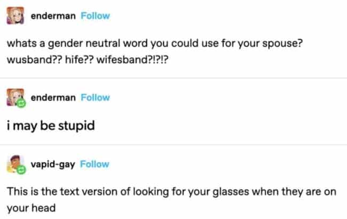
Task: Follow the vapid-gay blog
Action: 94,164
